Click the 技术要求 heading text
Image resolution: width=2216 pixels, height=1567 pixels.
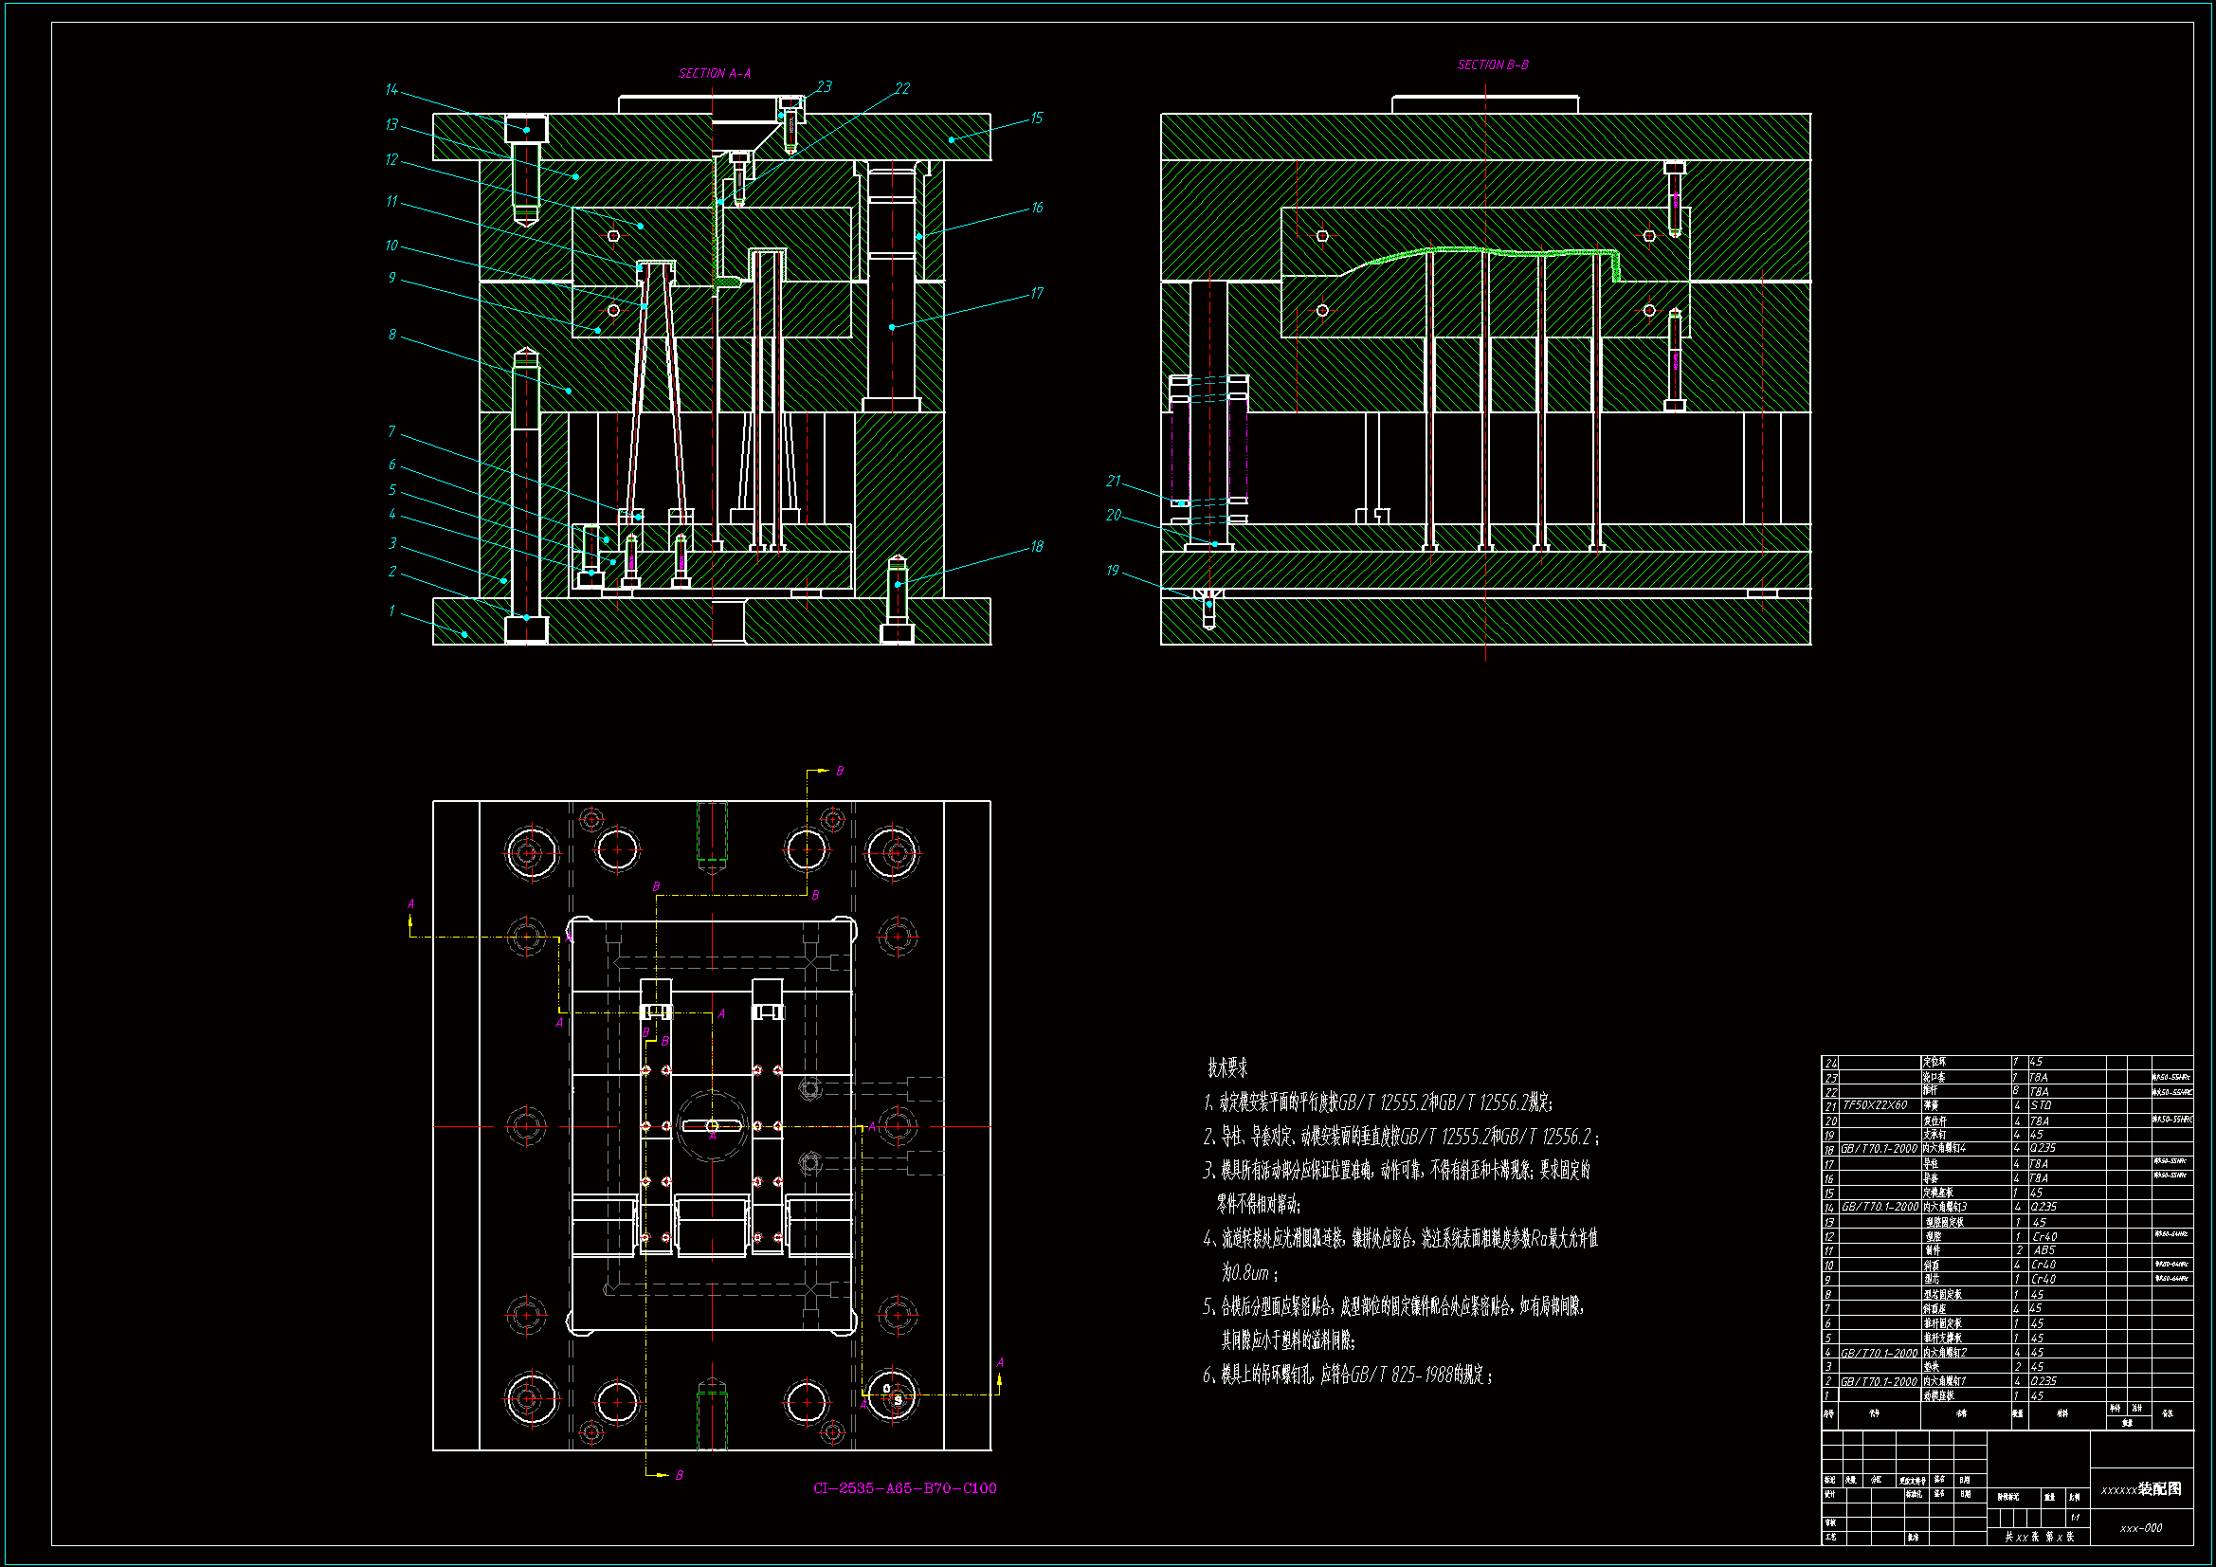[1226, 1067]
